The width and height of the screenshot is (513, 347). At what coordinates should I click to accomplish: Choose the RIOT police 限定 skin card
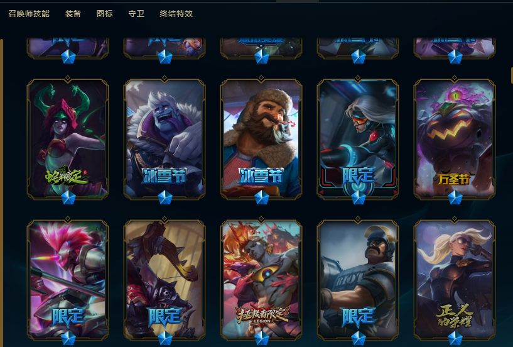[x=358, y=280]
